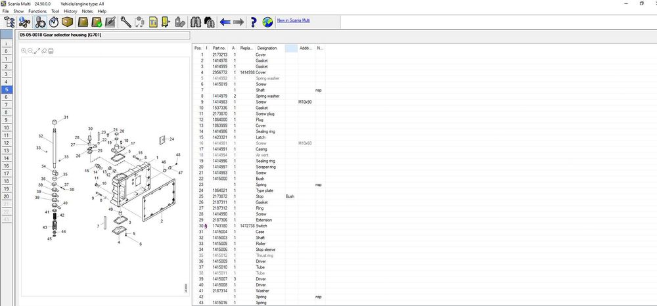Click callout 24 in the illustration
This screenshot has height=306, width=657.
point(171,139)
